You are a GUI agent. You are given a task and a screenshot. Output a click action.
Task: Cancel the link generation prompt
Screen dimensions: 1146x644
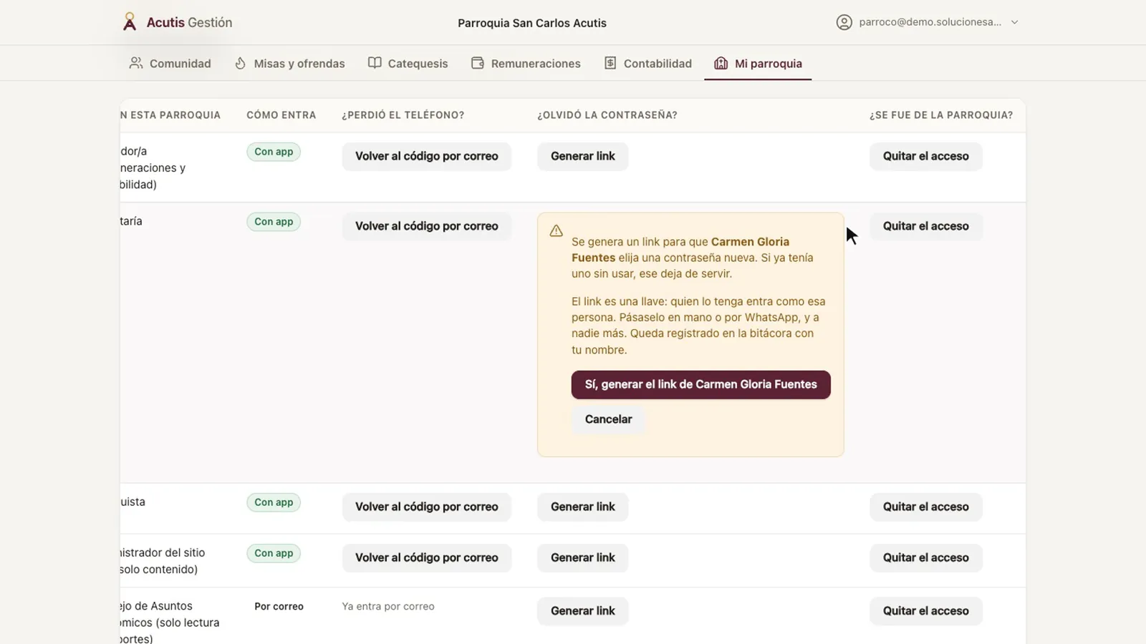[x=608, y=419]
